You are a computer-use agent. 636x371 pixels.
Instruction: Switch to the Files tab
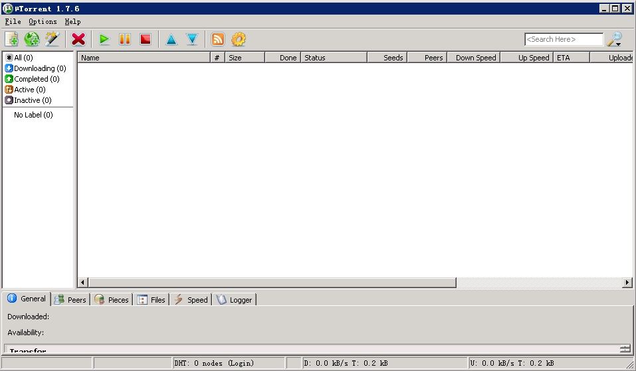click(152, 300)
